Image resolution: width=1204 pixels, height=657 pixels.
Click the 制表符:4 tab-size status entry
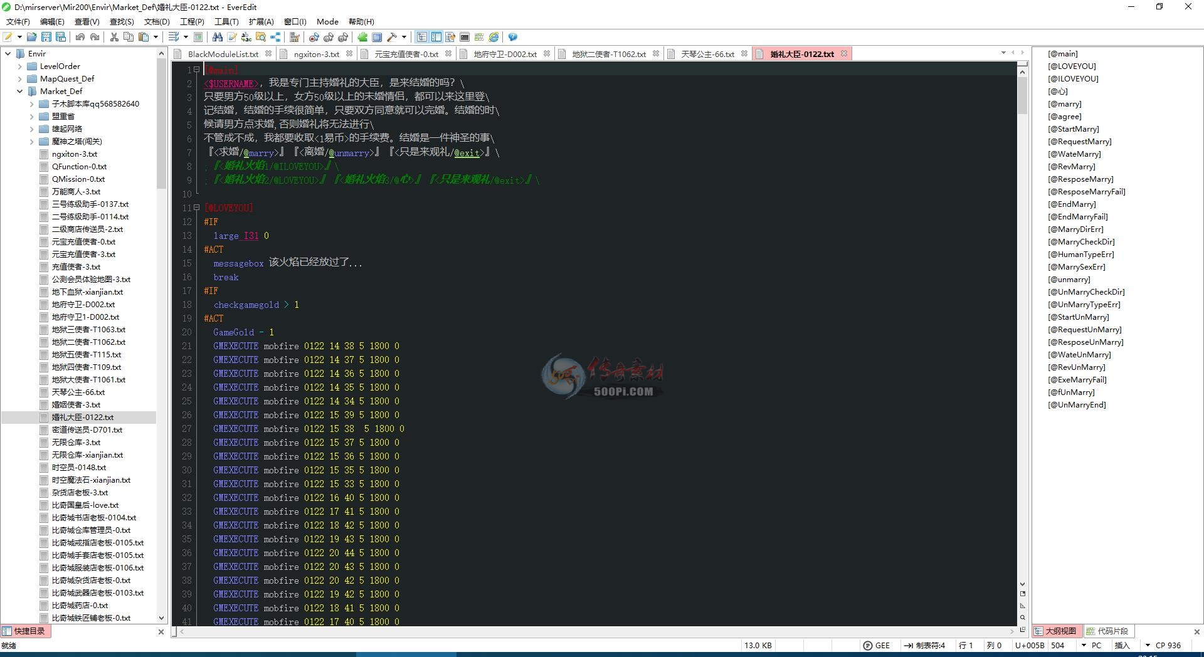coord(924,645)
